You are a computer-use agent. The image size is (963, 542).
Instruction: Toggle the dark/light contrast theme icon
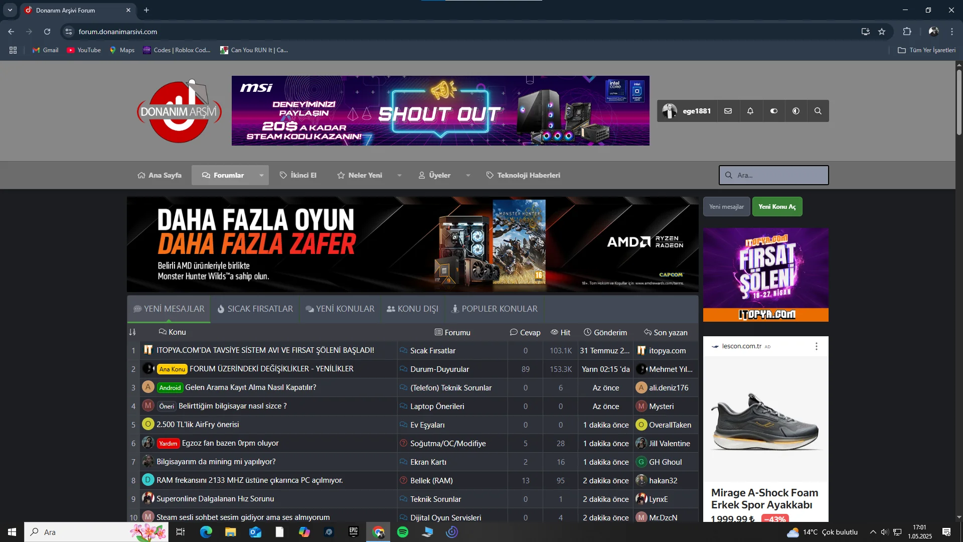point(796,111)
